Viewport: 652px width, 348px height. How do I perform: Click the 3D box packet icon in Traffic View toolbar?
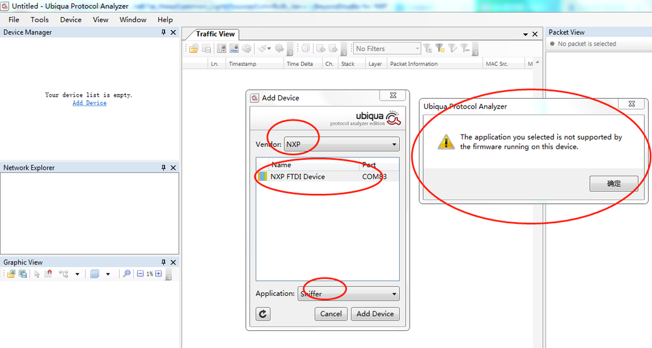pyautogui.click(x=247, y=49)
